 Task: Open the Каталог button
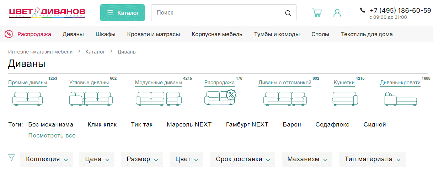122,13
